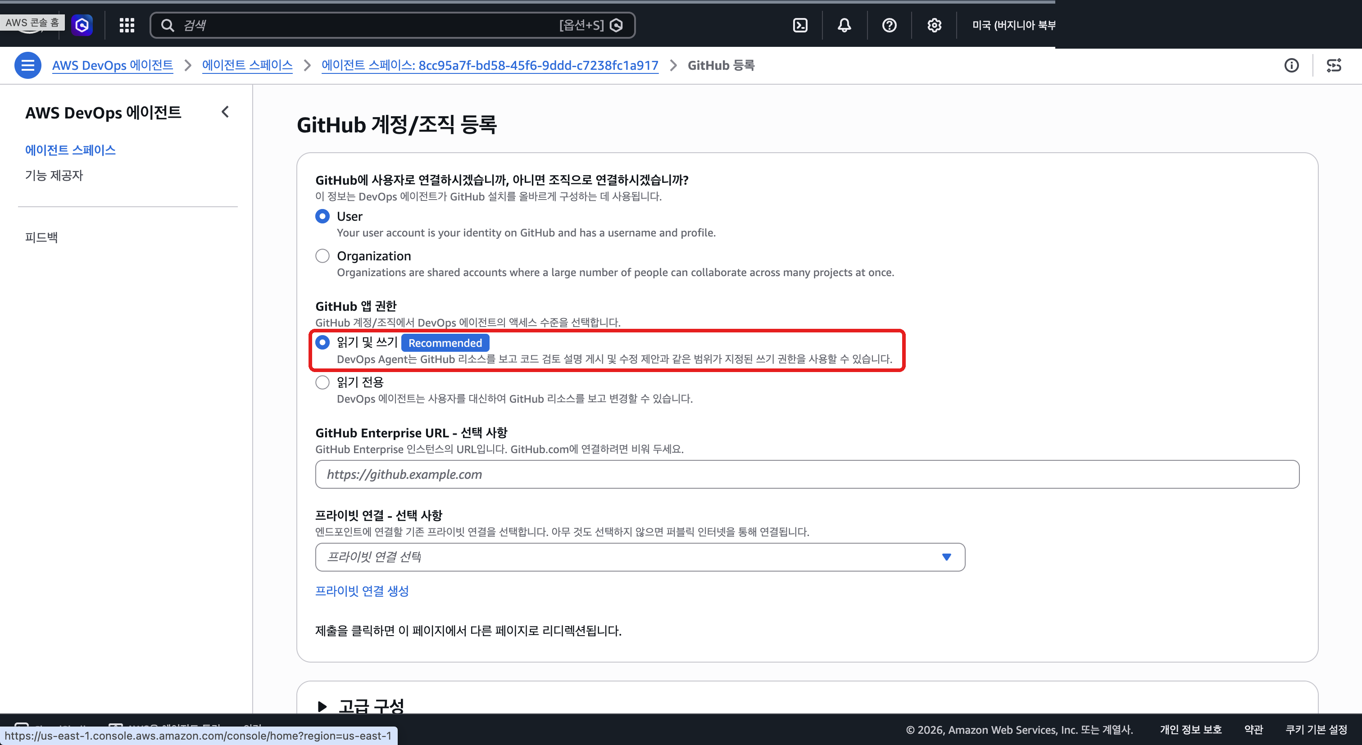Image resolution: width=1362 pixels, height=745 pixels.
Task: Open 기능 제공자 in the sidebar
Action: [x=54, y=176]
